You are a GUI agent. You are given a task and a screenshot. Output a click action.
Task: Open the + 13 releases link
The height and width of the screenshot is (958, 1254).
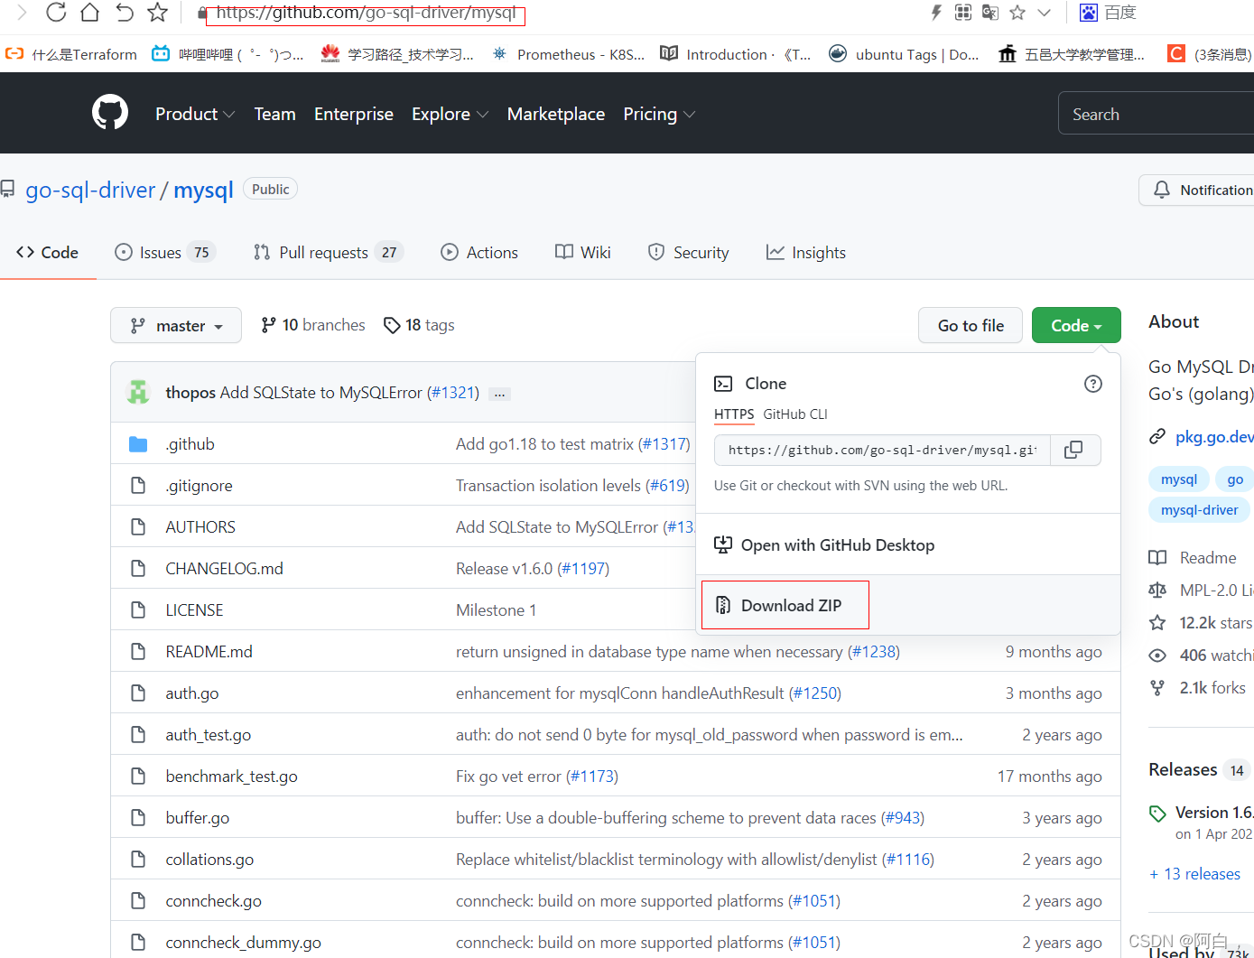coord(1194,874)
